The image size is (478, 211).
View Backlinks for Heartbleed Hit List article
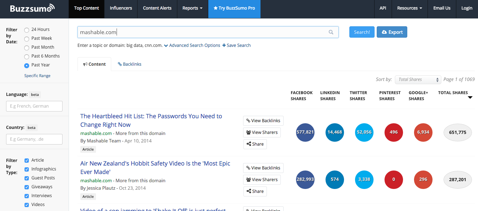[x=263, y=121]
